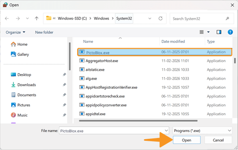
Task: Click the AggregatorHost.exe application icon
Action: click(82, 61)
